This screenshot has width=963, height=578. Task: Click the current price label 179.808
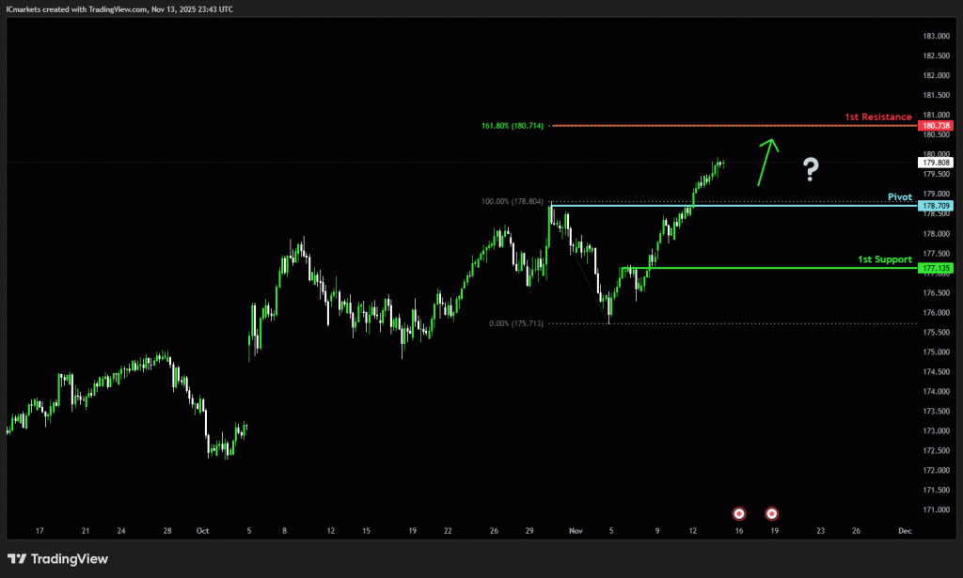[936, 162]
